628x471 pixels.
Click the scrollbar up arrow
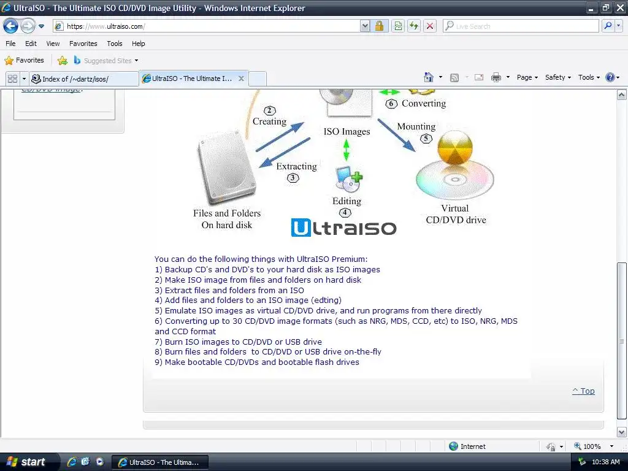pos(622,95)
